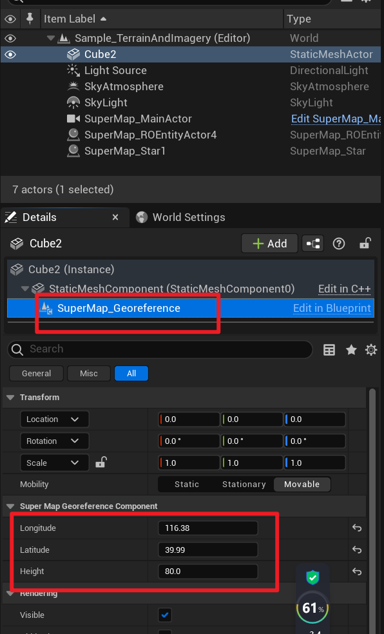This screenshot has width=384, height=634.
Task: Select SkyLight actor
Action: pyautogui.click(x=106, y=102)
